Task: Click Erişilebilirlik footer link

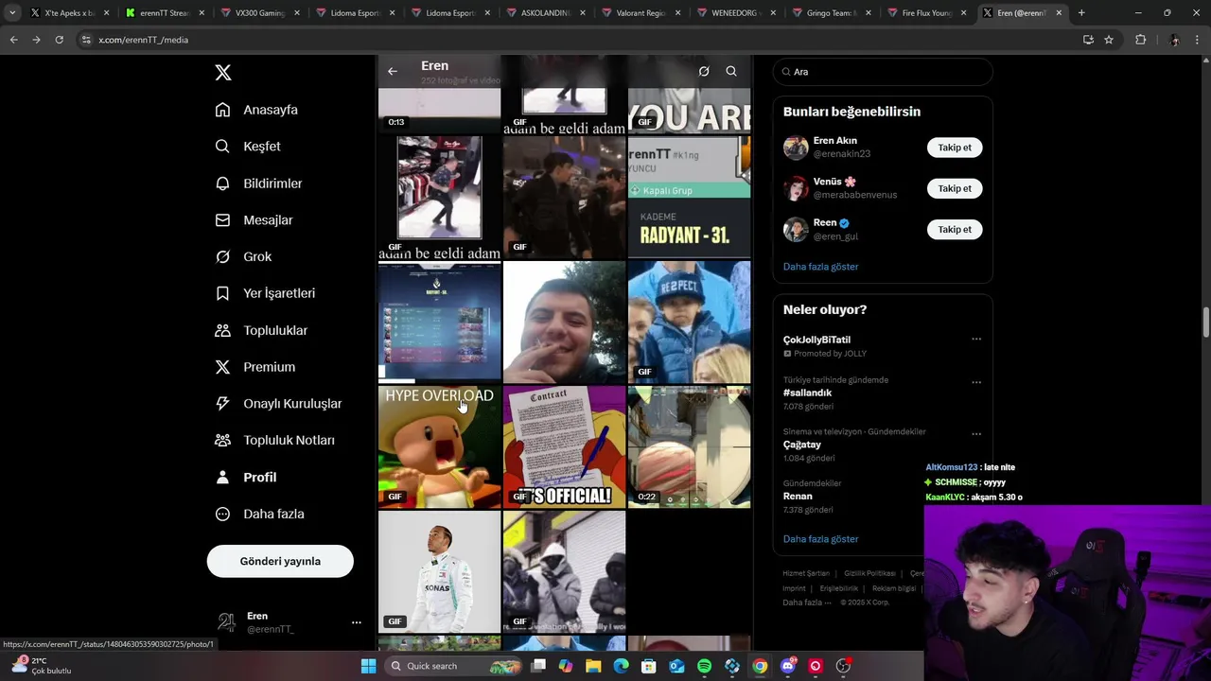Action: 839,588
